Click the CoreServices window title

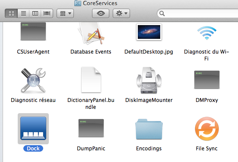[x=100, y=3]
